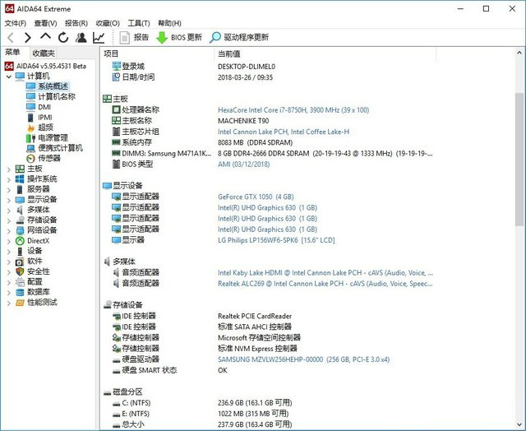Expand the 存储设备 tree node
The height and width of the screenshot is (431, 526).
coord(9,221)
